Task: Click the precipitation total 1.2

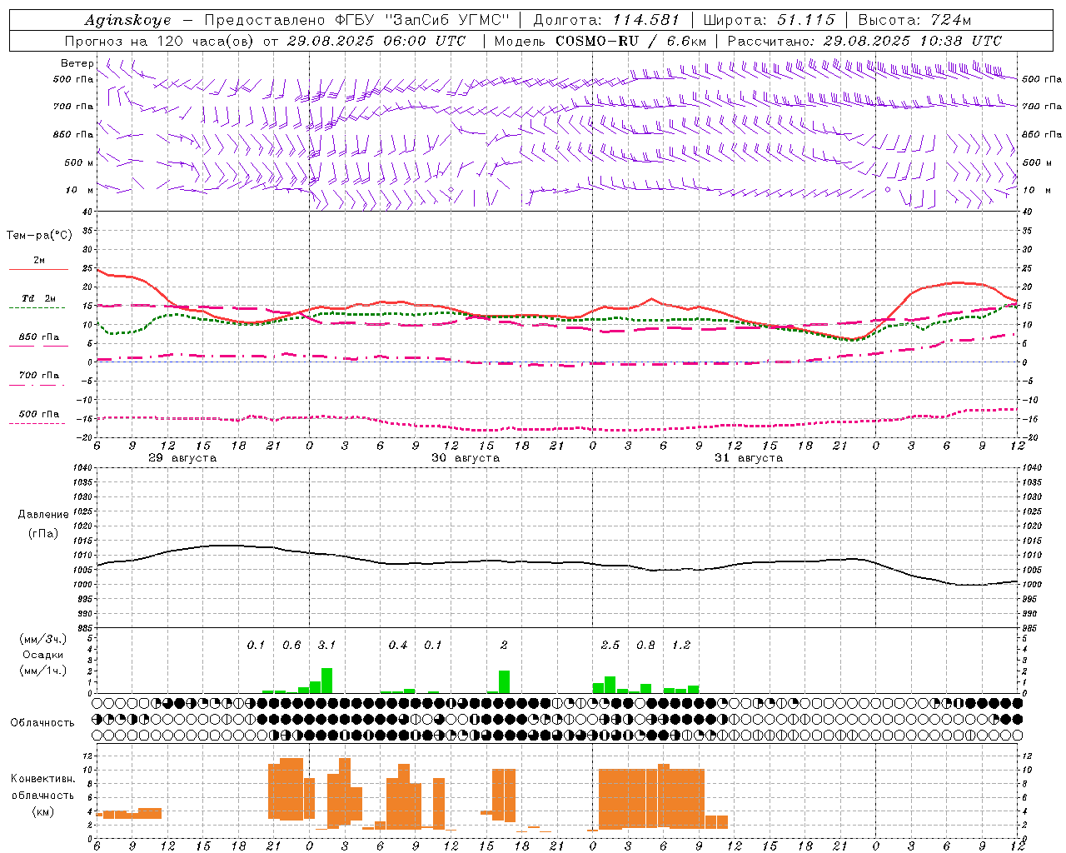Action: [x=681, y=646]
